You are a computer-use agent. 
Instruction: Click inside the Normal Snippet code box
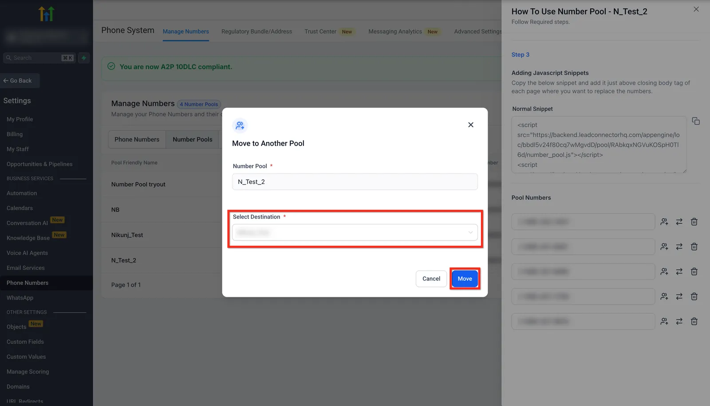click(x=599, y=145)
